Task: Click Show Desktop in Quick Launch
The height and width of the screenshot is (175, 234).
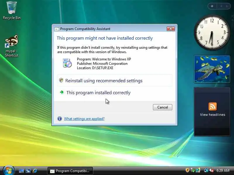Action: point(21,171)
